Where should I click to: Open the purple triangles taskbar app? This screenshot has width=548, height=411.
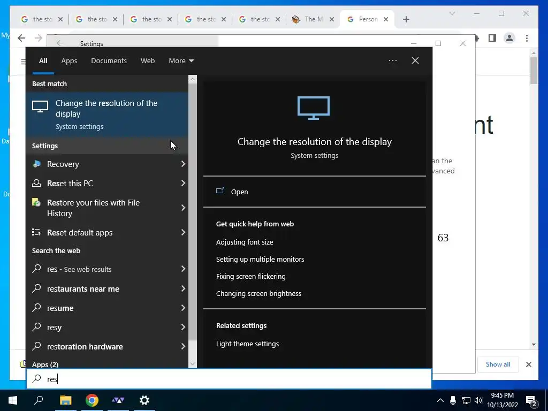point(118,400)
